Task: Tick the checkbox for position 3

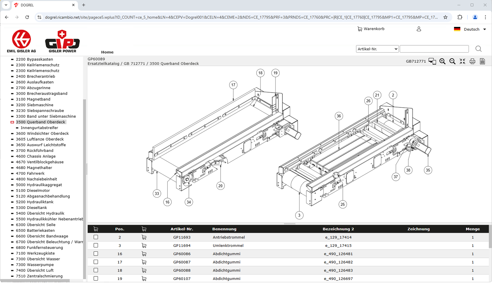Action: [x=96, y=245]
